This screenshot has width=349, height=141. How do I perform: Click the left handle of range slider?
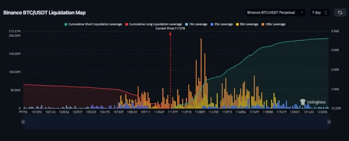point(23,122)
